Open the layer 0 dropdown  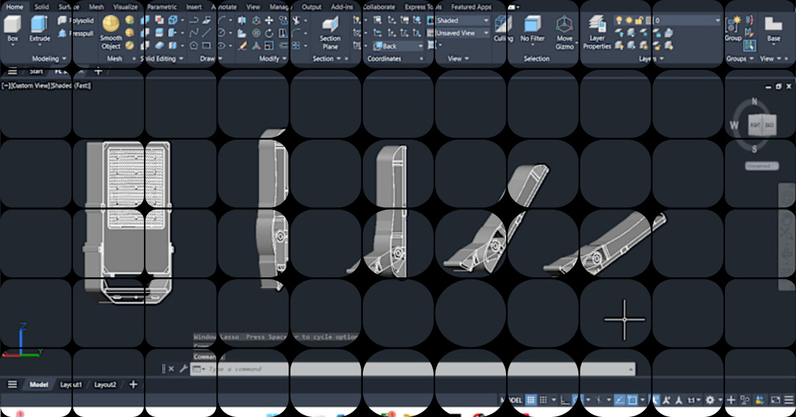(x=687, y=21)
